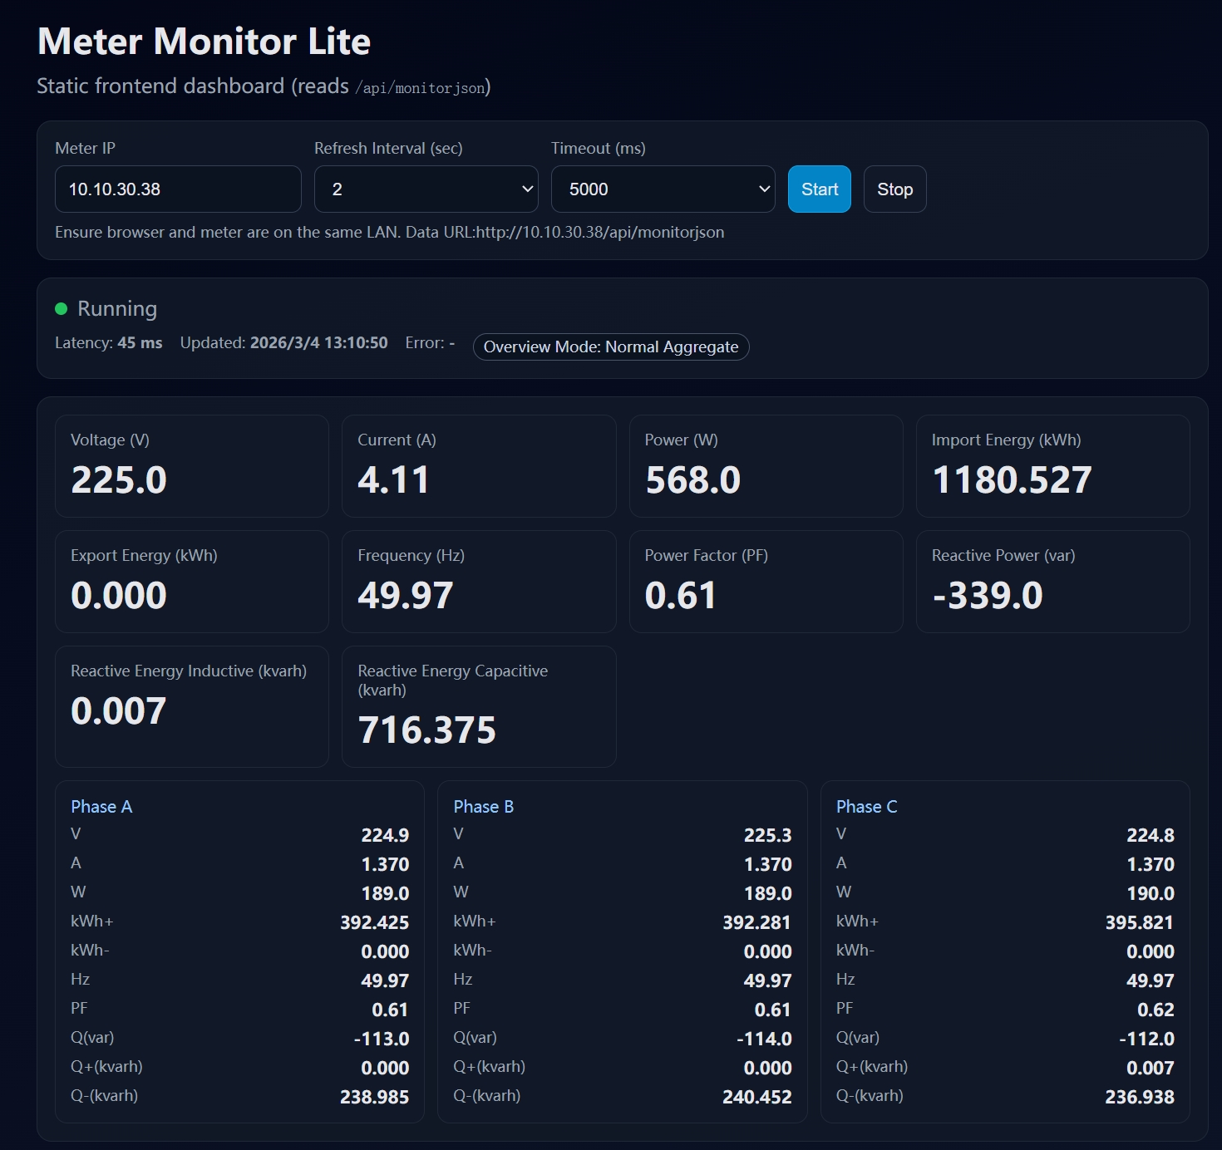Click the Phase B heading
Image resolution: width=1222 pixels, height=1150 pixels.
tap(484, 807)
